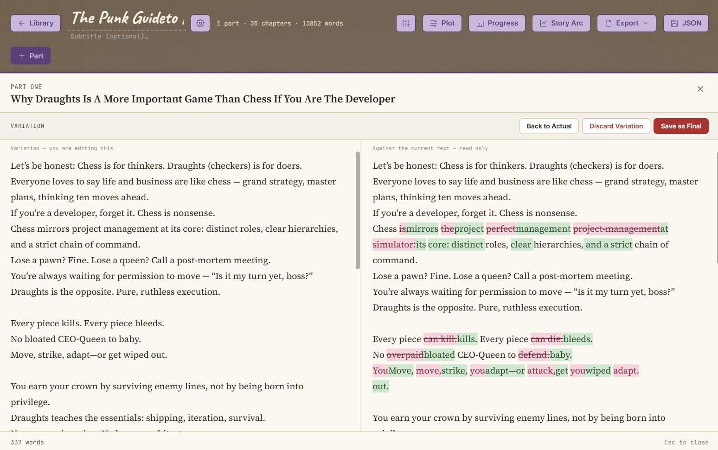Open book settings gear icon

click(200, 23)
